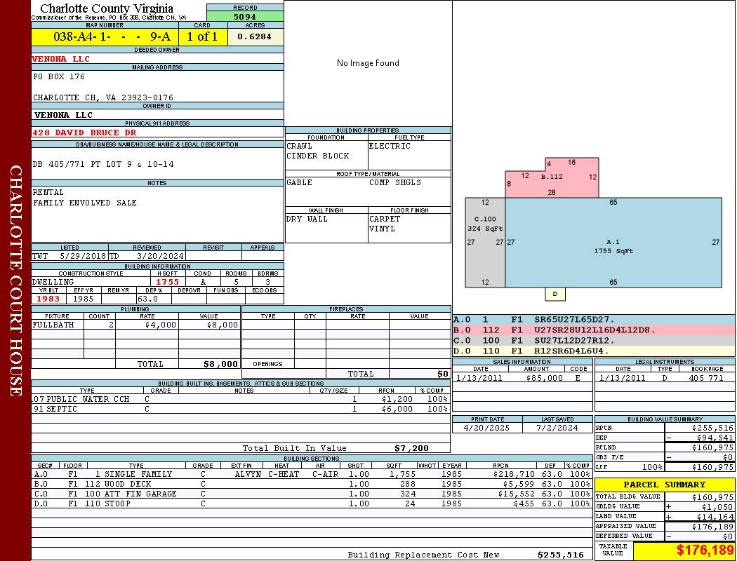The height and width of the screenshot is (561, 737).
Task: Click the sale amount $85,000
Action: (544, 377)
